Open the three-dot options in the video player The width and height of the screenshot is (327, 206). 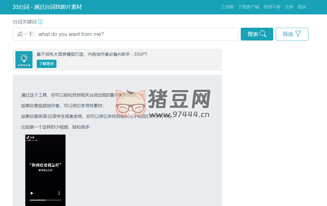[59, 193]
